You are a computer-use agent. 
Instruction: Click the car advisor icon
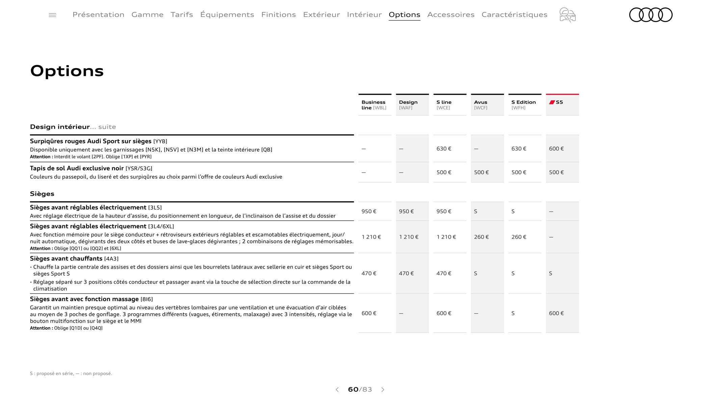coord(567,15)
